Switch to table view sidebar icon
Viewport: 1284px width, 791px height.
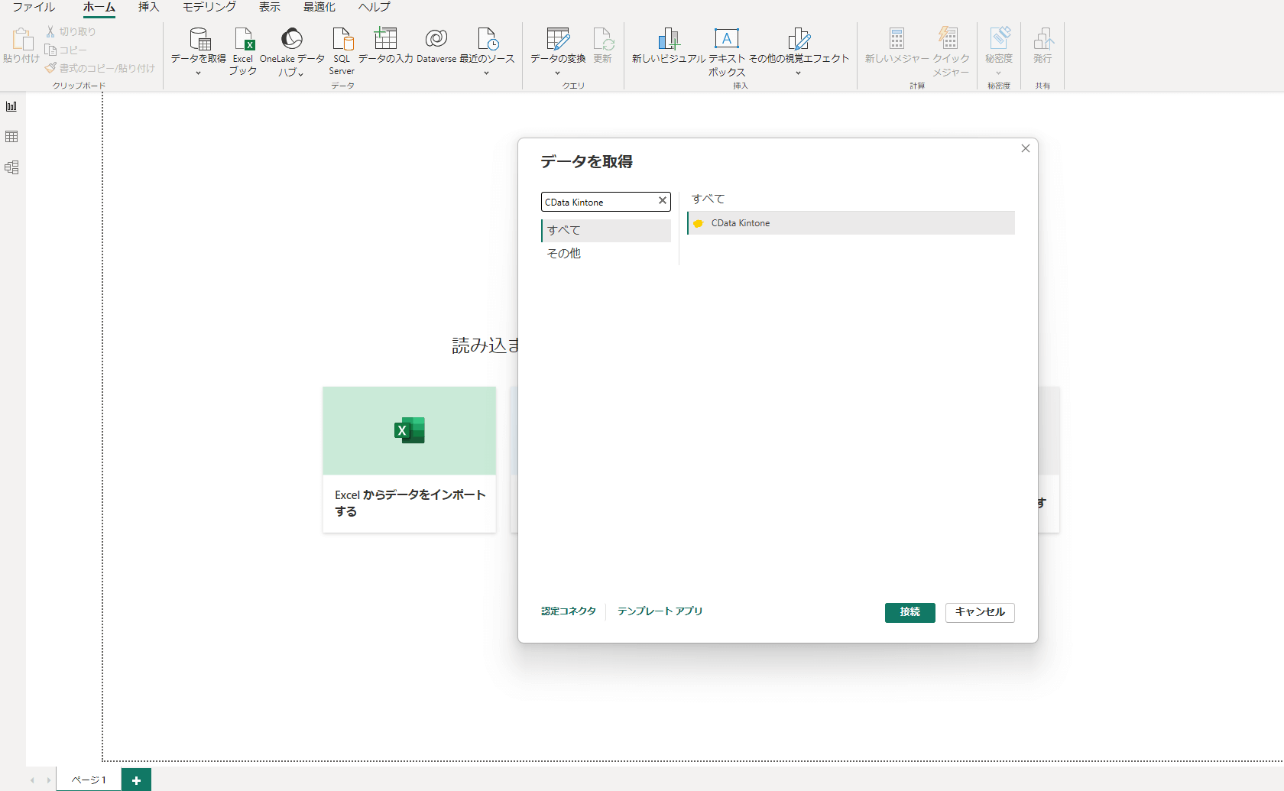11,137
